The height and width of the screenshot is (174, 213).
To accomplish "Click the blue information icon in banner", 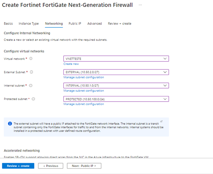I will (x=10, y=123).
